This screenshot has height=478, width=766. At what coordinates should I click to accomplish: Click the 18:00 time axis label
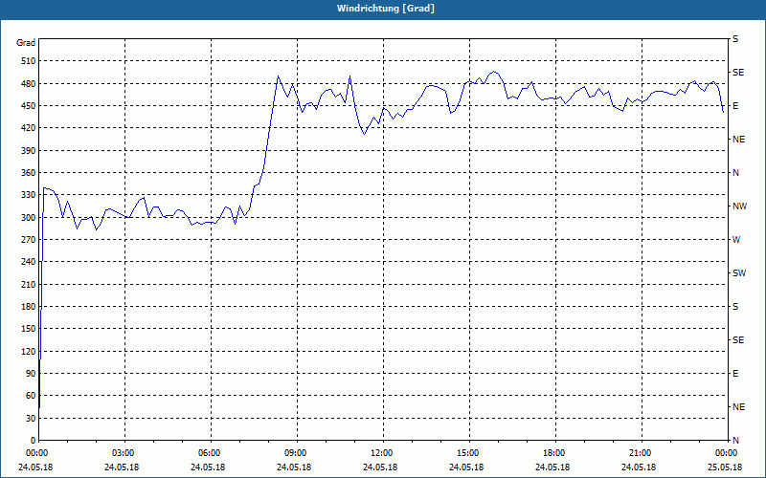[555, 453]
